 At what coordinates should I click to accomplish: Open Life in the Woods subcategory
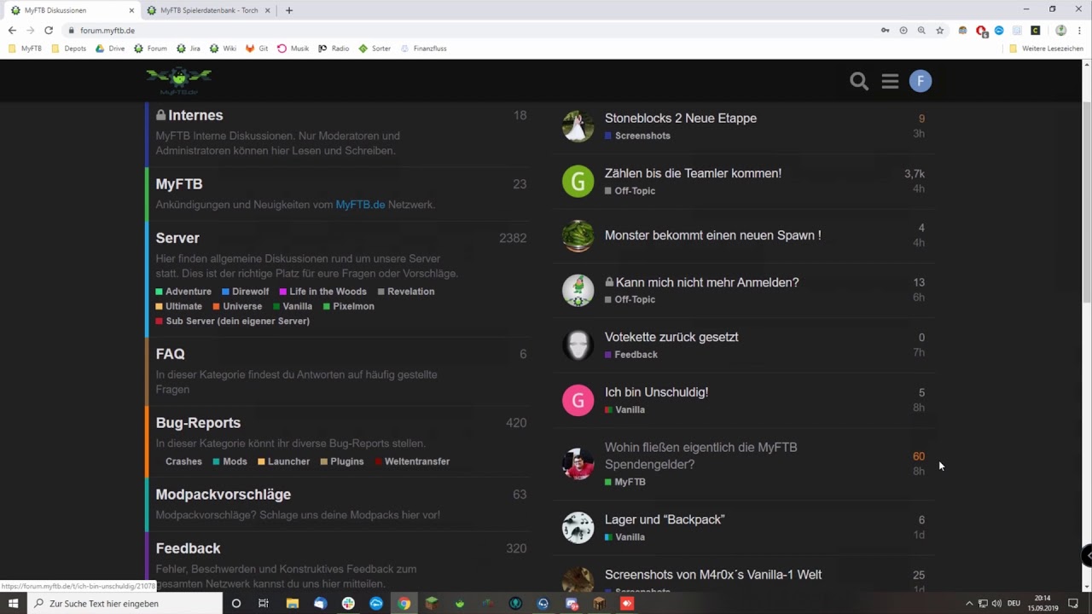(x=322, y=292)
